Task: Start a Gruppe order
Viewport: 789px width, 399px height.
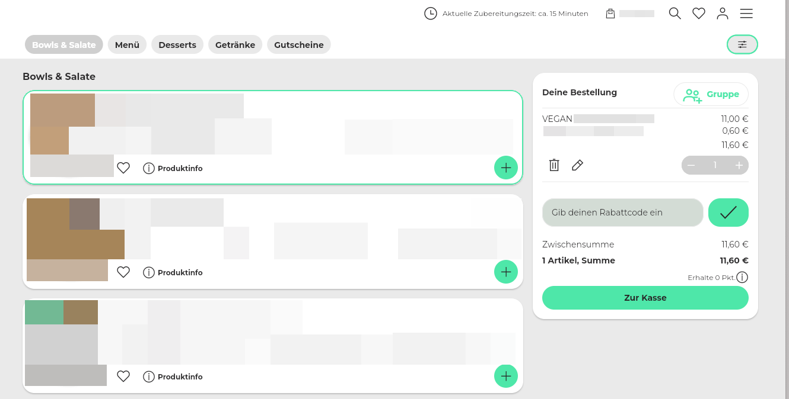Action: [711, 94]
